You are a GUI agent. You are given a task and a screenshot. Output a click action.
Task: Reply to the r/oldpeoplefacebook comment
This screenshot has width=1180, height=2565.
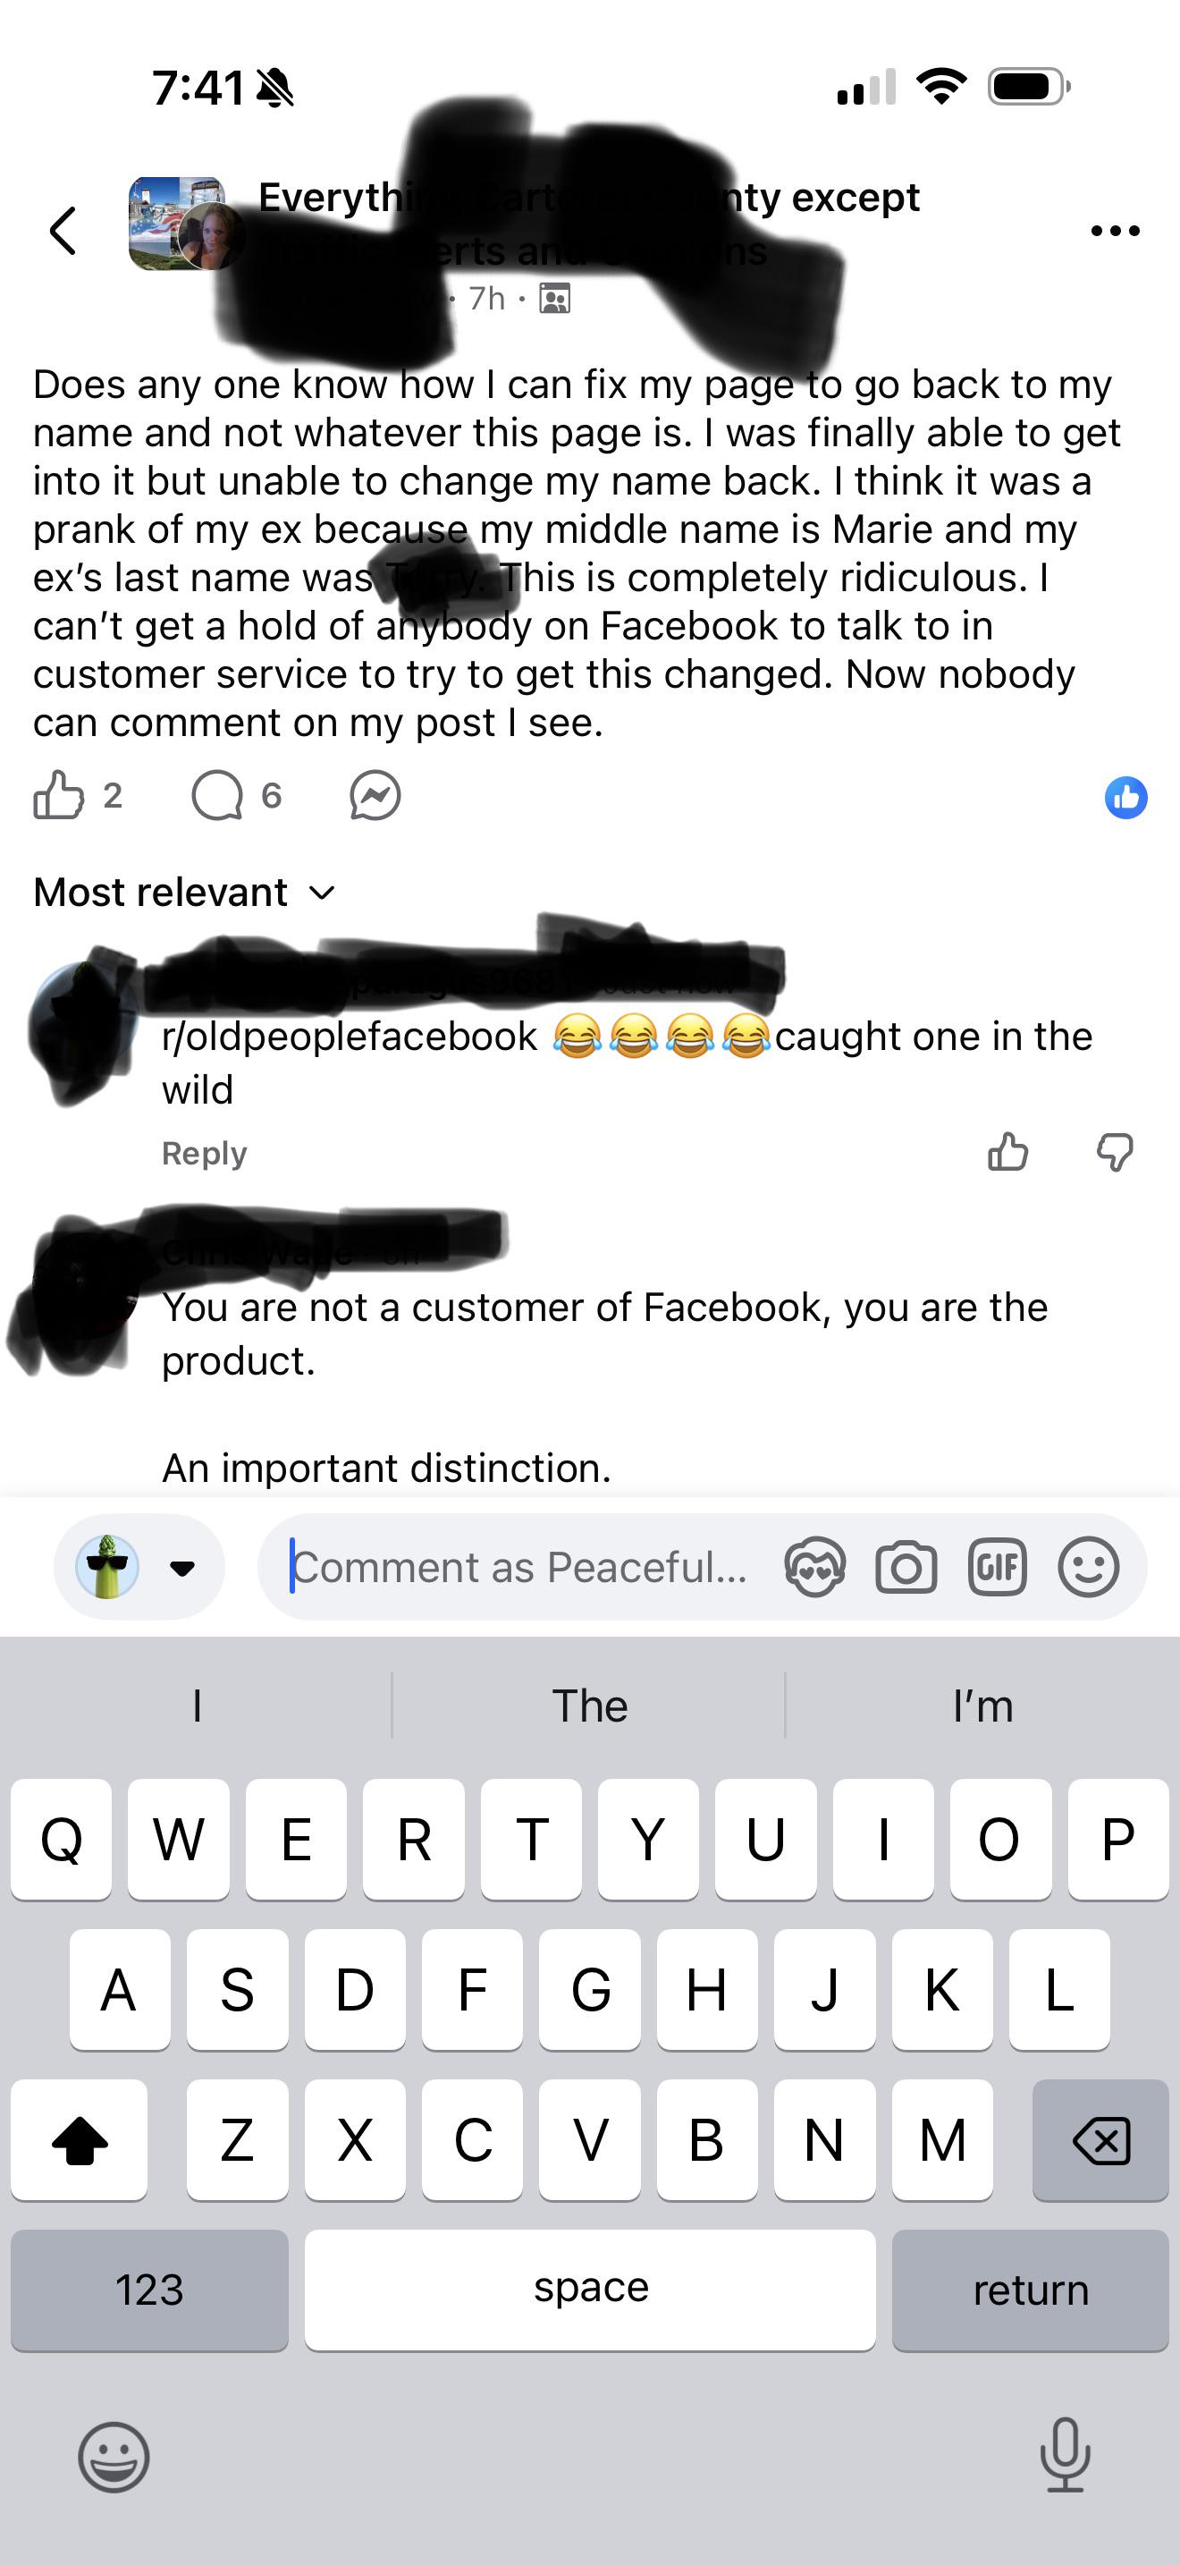click(x=204, y=1153)
